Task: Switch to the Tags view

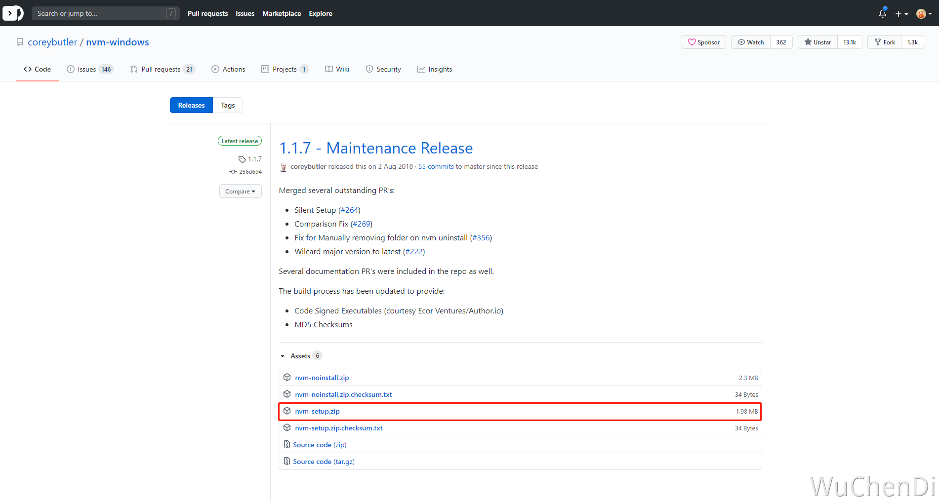Action: pyautogui.click(x=228, y=105)
